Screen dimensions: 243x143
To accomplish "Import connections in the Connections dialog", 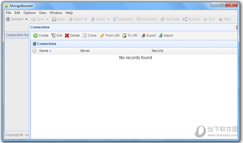I will click(166, 36).
